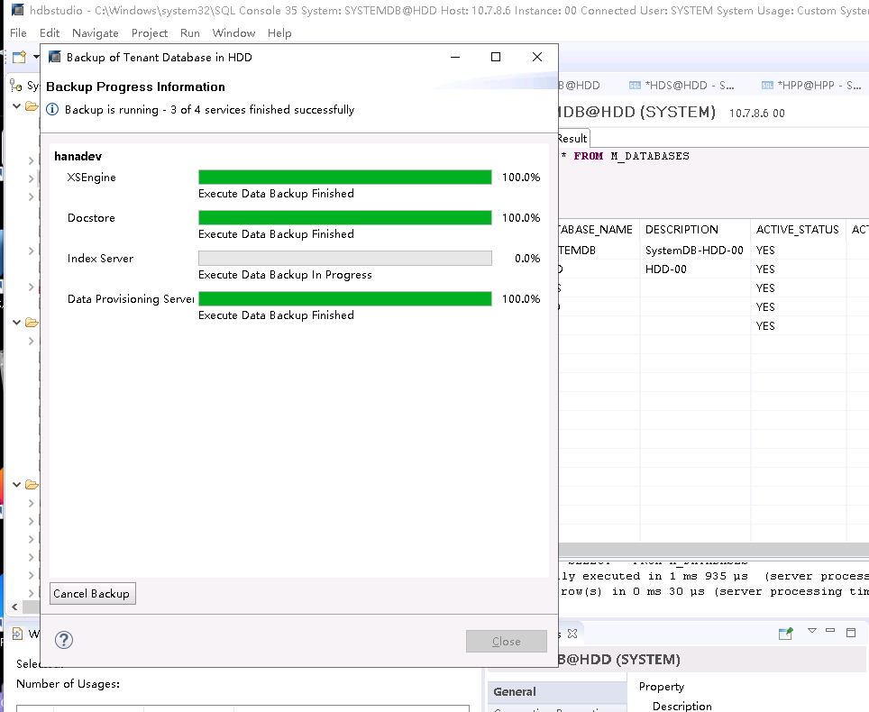Open the Properties panel view menu triangle
The width and height of the screenshot is (869, 712).
tap(811, 632)
